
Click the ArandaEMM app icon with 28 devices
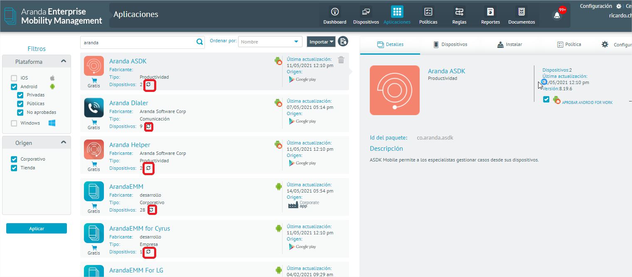tap(94, 191)
